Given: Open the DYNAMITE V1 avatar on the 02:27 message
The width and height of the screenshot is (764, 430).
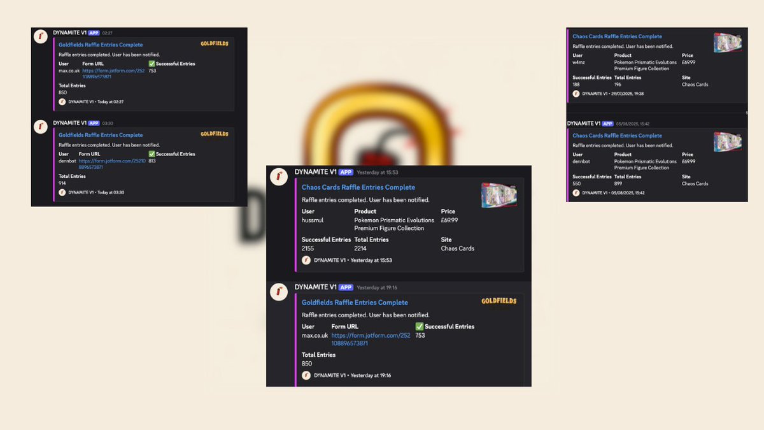Looking at the screenshot, I should pos(41,36).
